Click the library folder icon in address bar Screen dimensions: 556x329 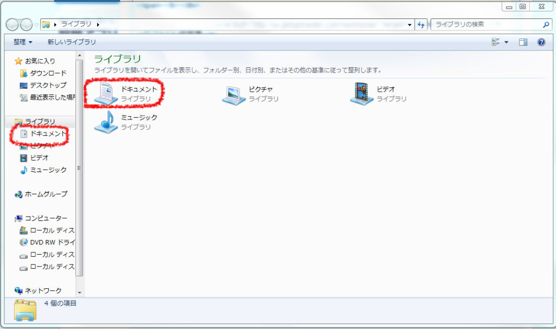coord(46,24)
